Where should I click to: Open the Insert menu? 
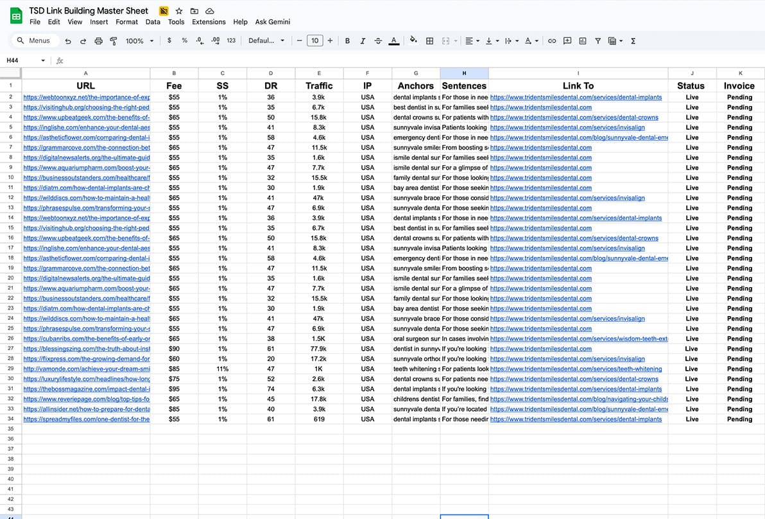[99, 22]
